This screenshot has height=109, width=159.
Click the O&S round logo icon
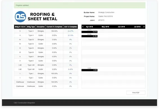[20, 17]
